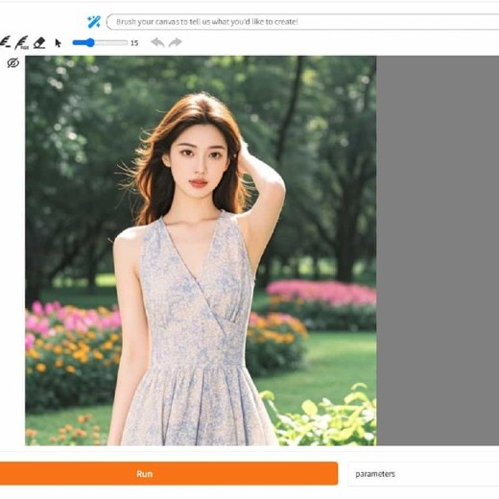The width and height of the screenshot is (499, 499).
Task: Click the brush size value 15
Action: click(x=134, y=43)
